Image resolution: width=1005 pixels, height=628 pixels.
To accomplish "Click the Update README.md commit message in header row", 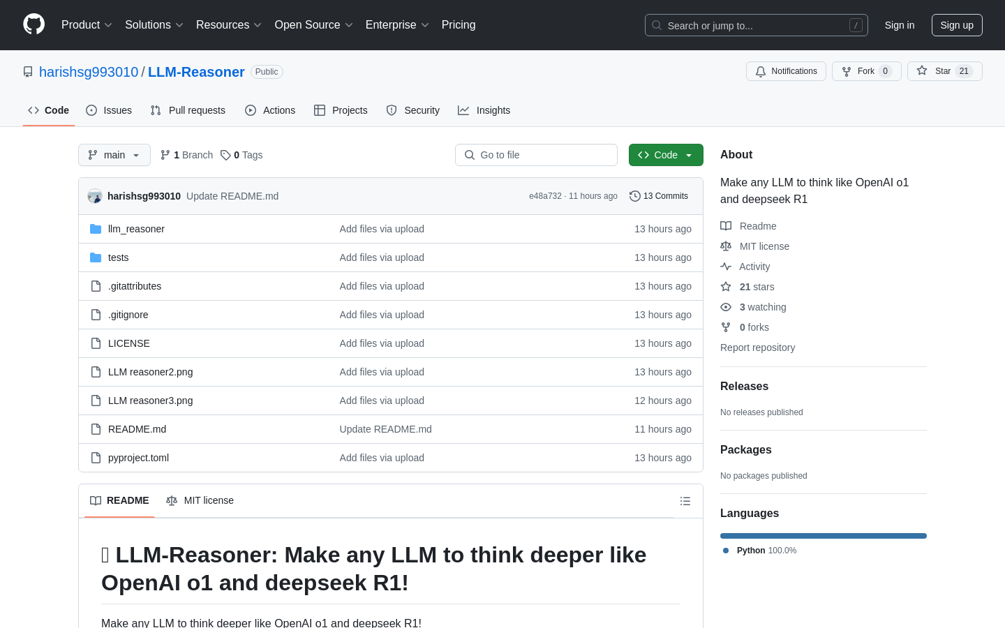I will pos(232,196).
